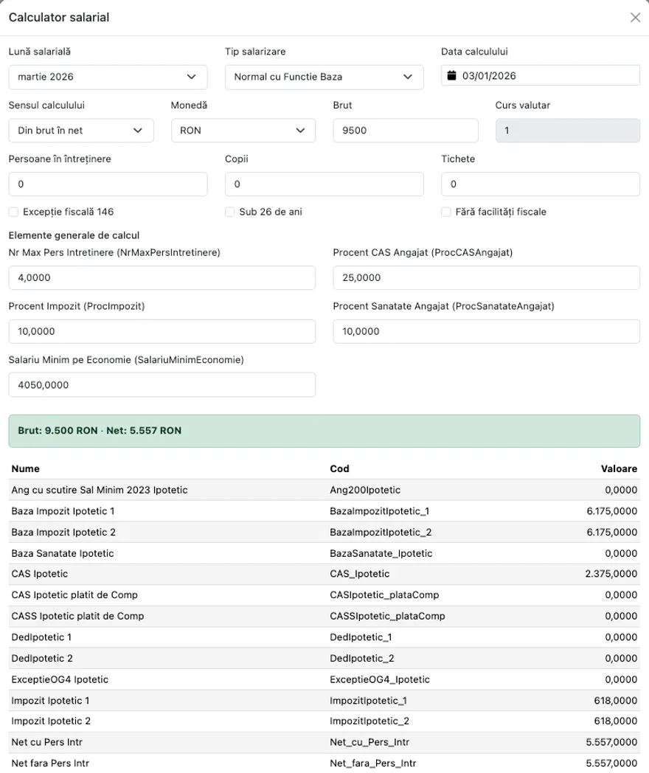
Task: Click code 'ImpozitIpotetic_1'
Action: 369,701
